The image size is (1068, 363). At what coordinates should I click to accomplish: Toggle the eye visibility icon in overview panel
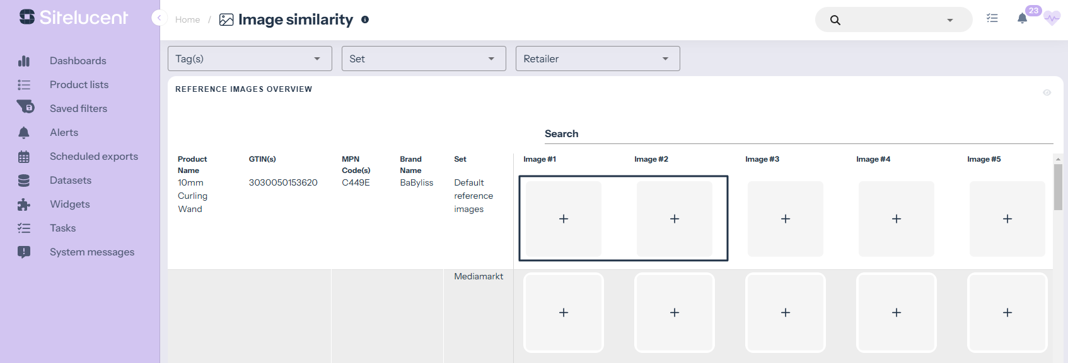[x=1047, y=92]
